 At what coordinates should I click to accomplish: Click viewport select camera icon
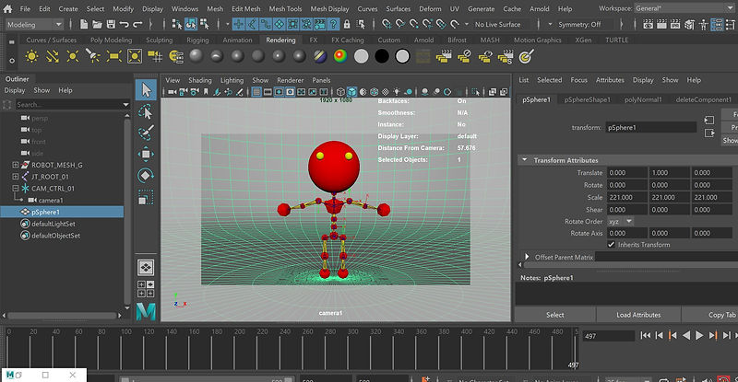click(x=173, y=92)
